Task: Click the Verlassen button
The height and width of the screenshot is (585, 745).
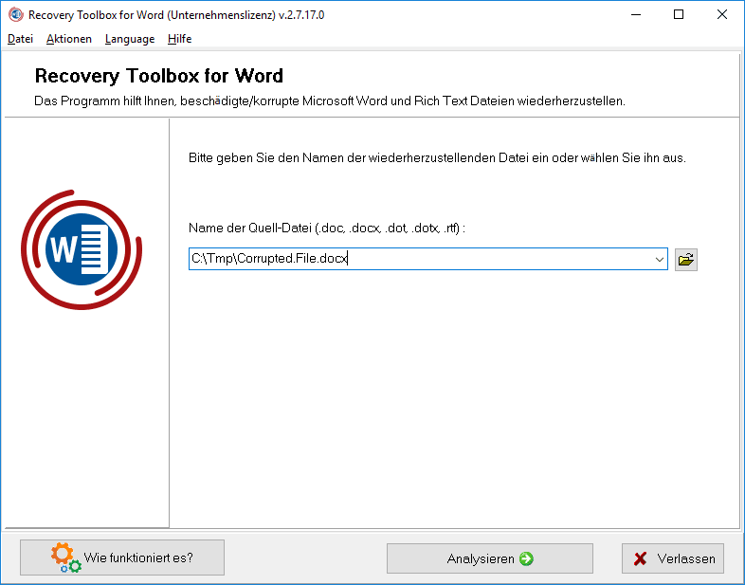Action: 673,558
